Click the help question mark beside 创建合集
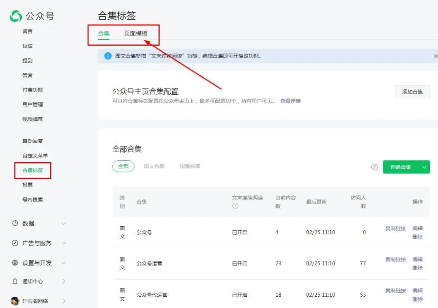This screenshot has width=438, height=308. coord(374,167)
